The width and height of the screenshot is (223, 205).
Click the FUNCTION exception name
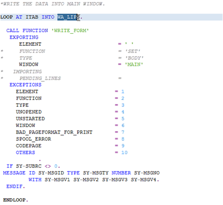[x=29, y=98]
